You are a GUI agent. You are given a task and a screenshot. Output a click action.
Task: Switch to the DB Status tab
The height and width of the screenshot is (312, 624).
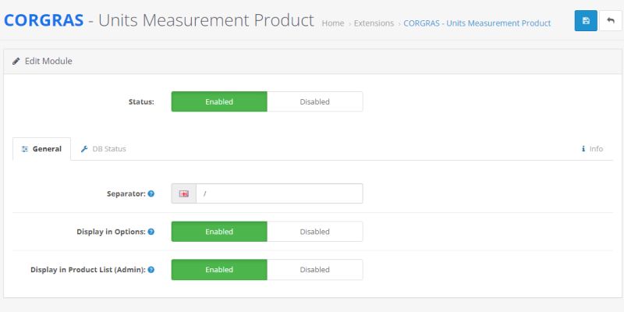click(103, 149)
